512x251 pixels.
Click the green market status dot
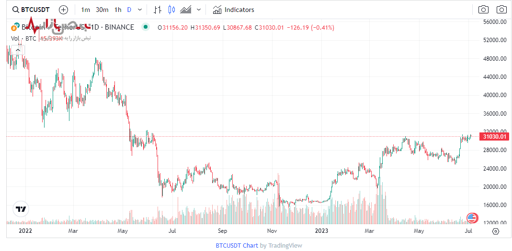146,27
